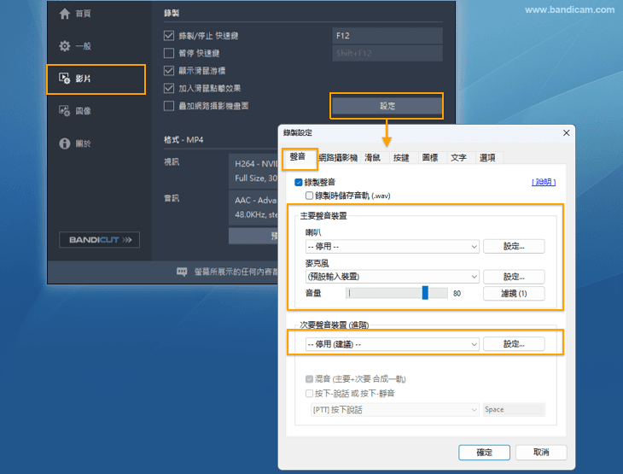Click the volume value 80
Image resolution: width=623 pixels, height=474 pixels.
tap(457, 294)
